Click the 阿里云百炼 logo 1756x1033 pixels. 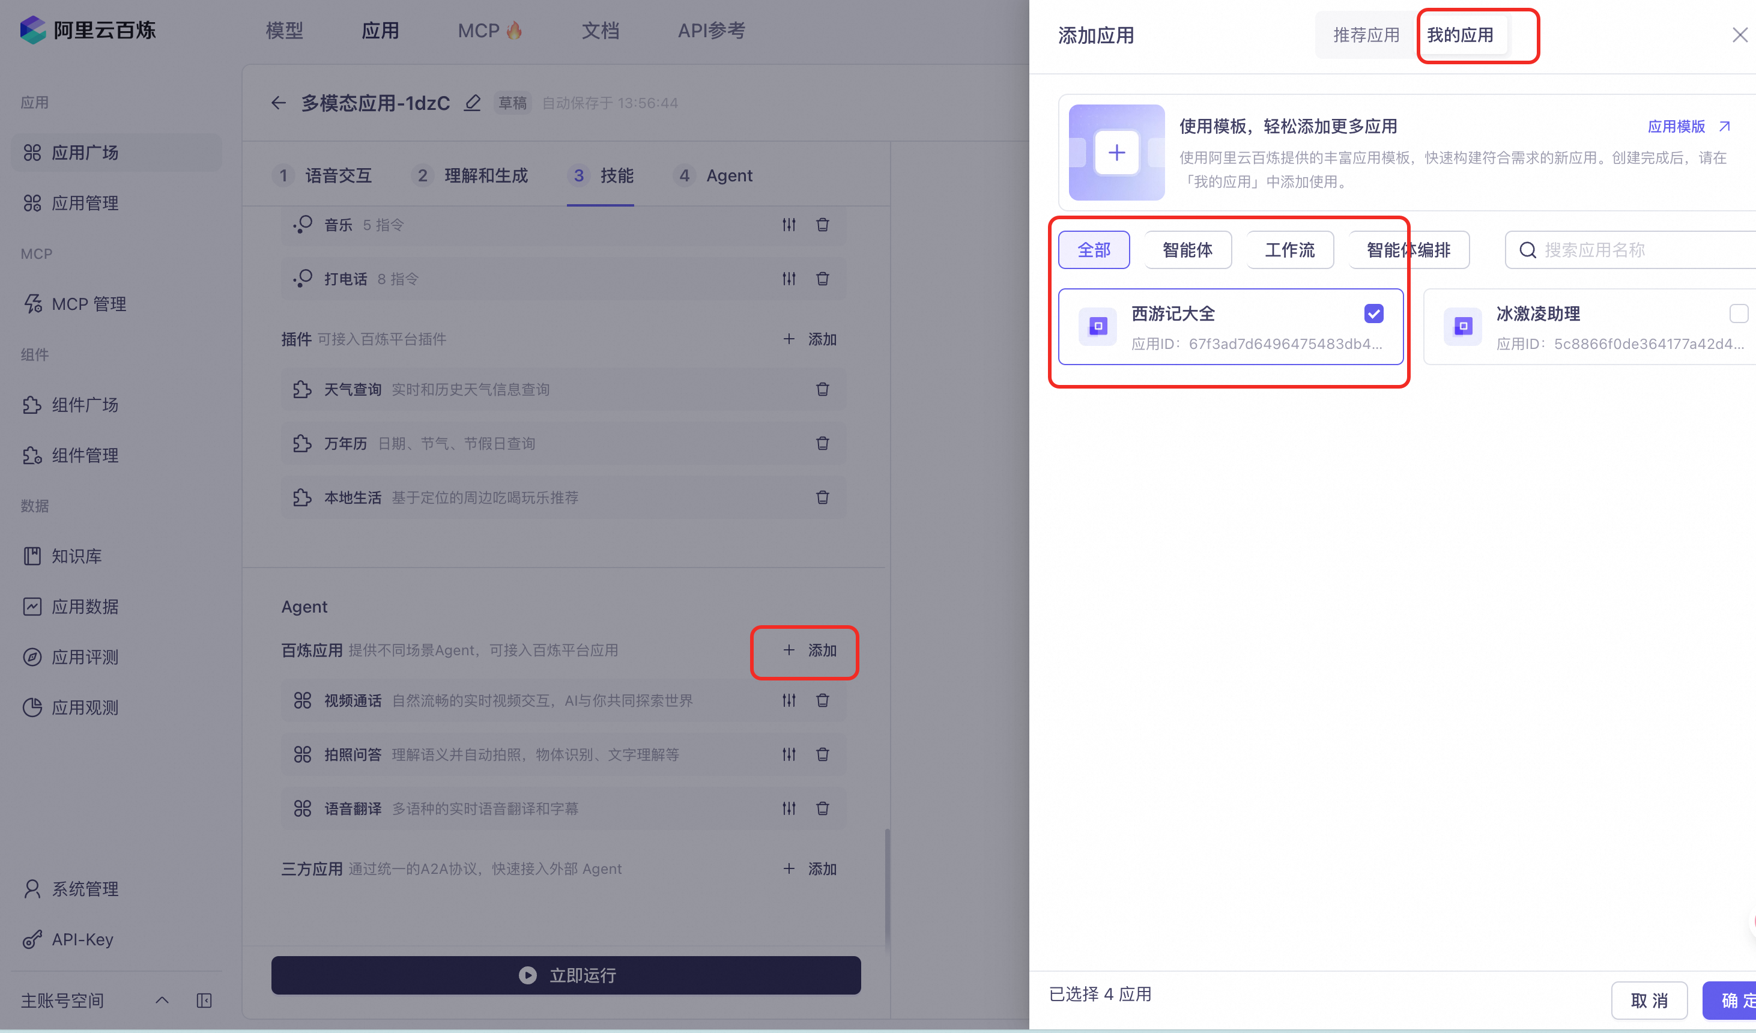[x=88, y=31]
